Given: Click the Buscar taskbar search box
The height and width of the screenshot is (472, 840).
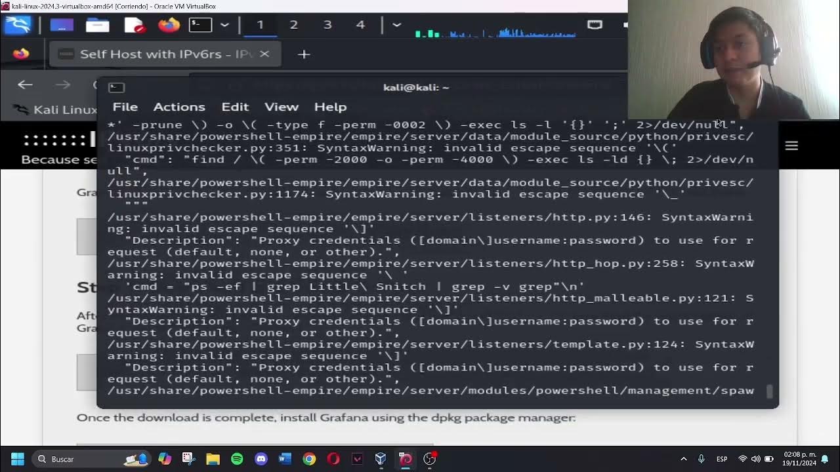Looking at the screenshot, I should (x=92, y=459).
